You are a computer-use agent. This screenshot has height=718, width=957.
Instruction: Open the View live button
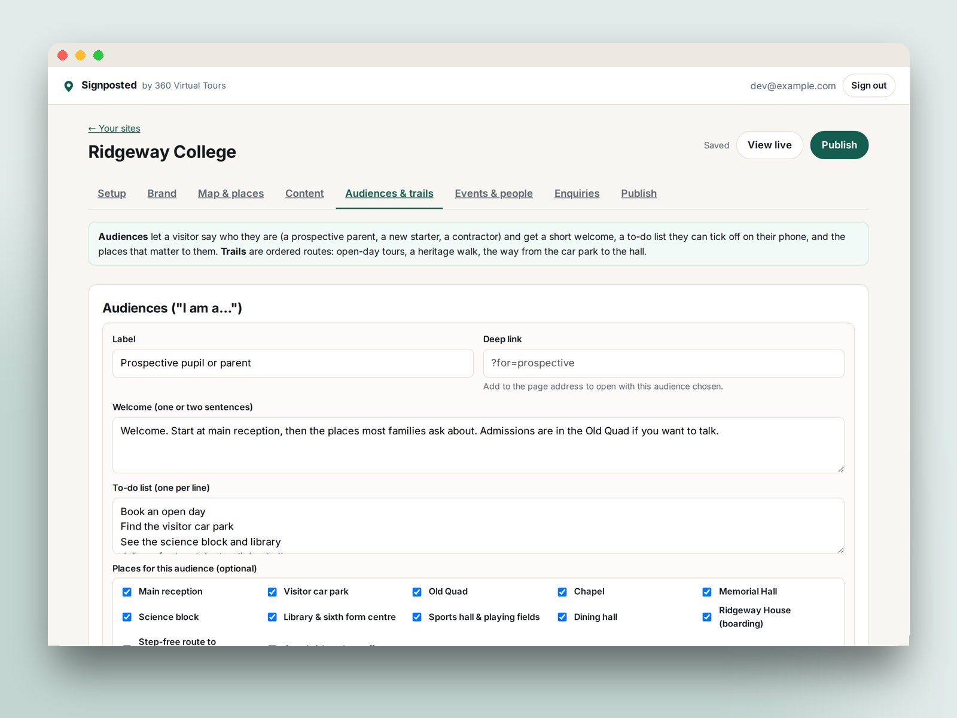(769, 145)
